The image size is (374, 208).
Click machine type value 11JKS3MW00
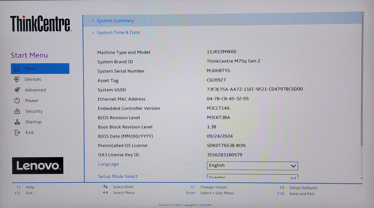click(x=222, y=52)
